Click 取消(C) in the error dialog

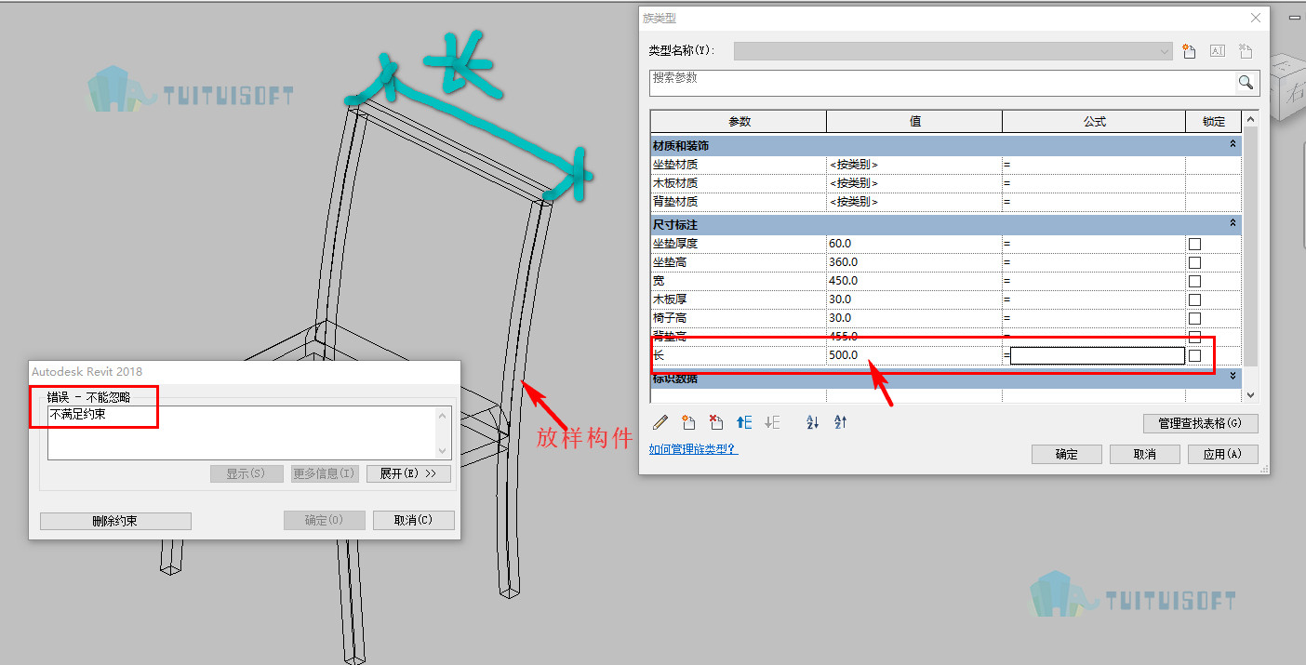[414, 520]
